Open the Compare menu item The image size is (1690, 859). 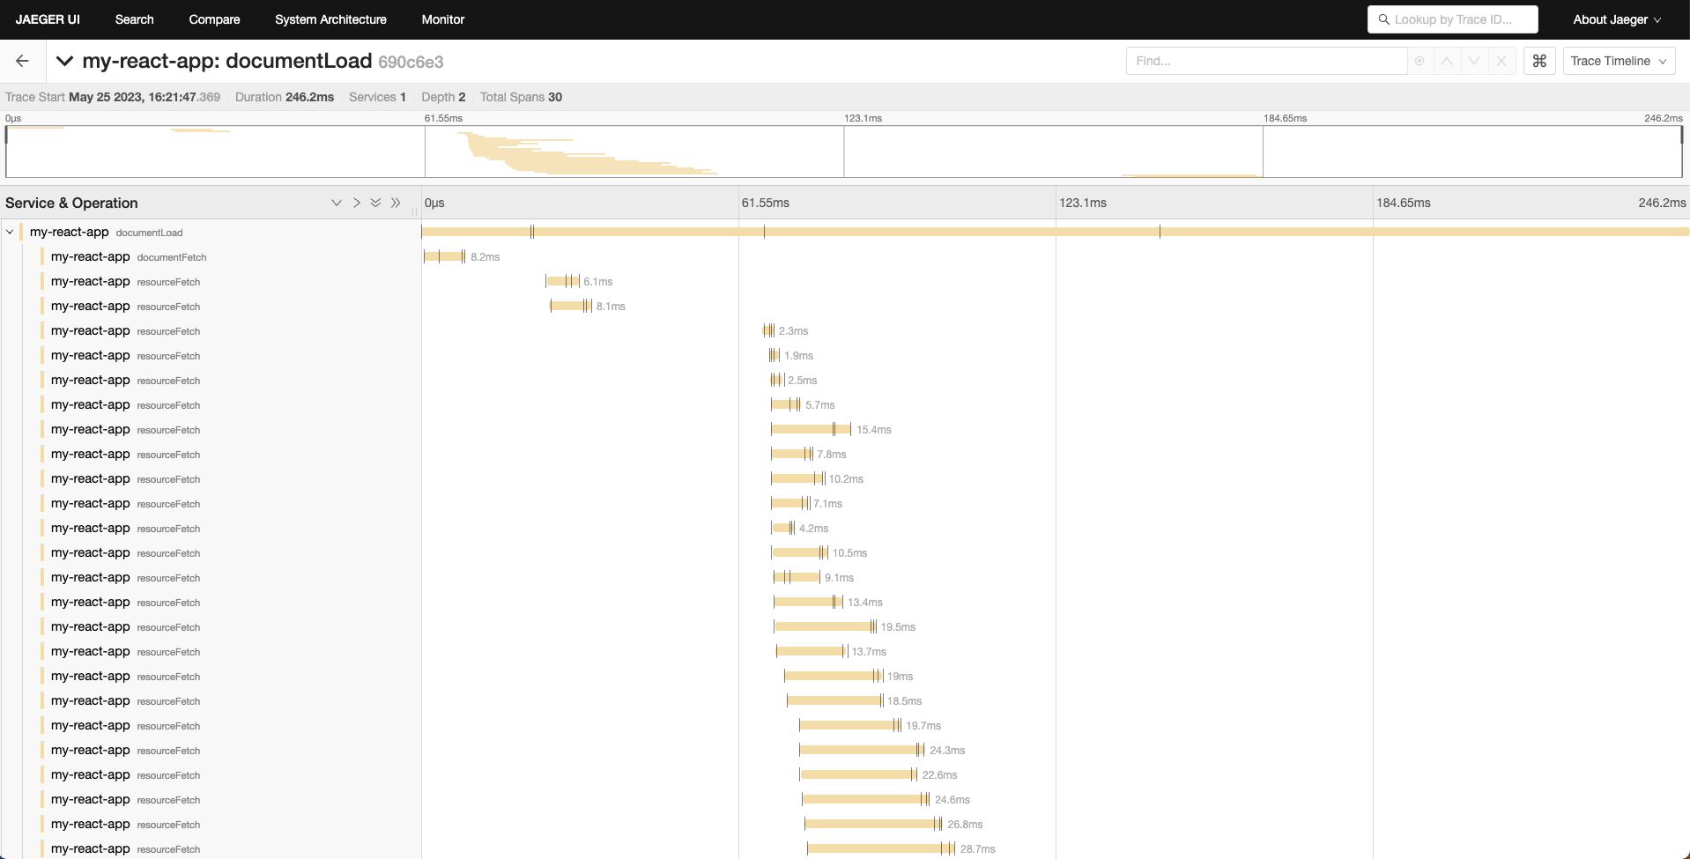(213, 19)
